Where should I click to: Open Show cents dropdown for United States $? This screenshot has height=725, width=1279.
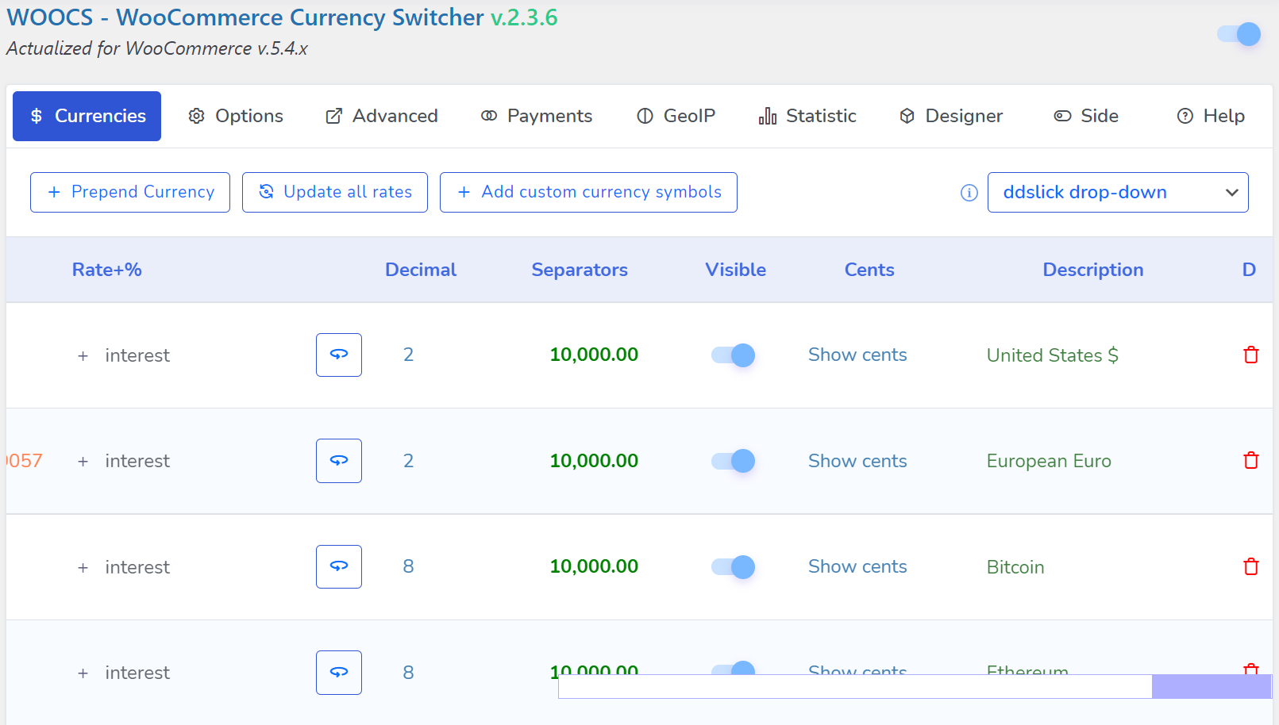click(x=857, y=355)
